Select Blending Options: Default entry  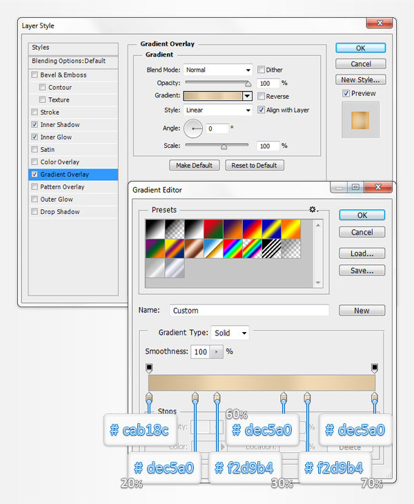[68, 61]
